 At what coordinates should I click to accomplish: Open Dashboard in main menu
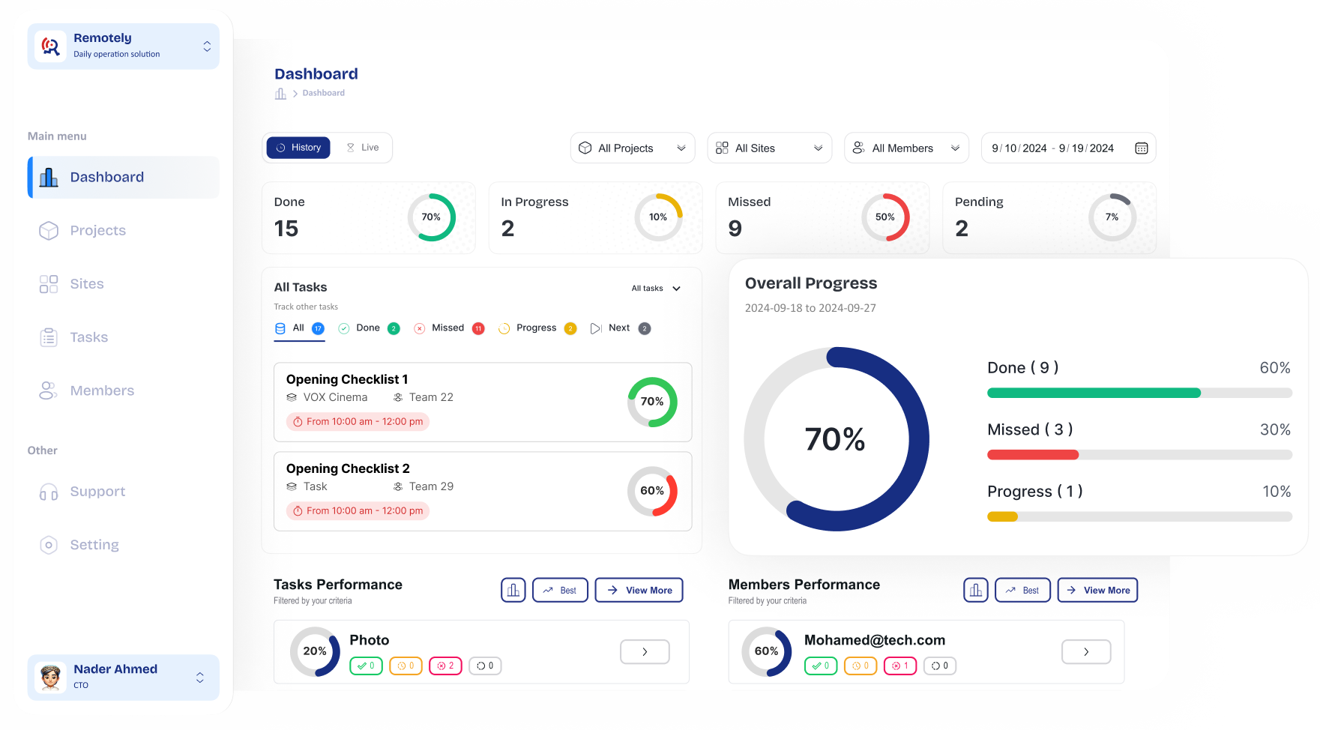click(124, 177)
